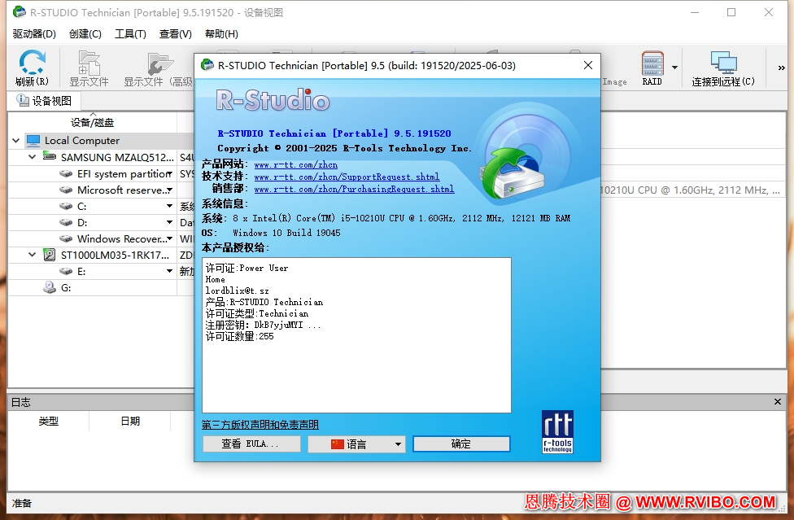Click the Connect to Remote (连接到远程) icon
Viewport: 794px width, 520px height.
(x=723, y=68)
